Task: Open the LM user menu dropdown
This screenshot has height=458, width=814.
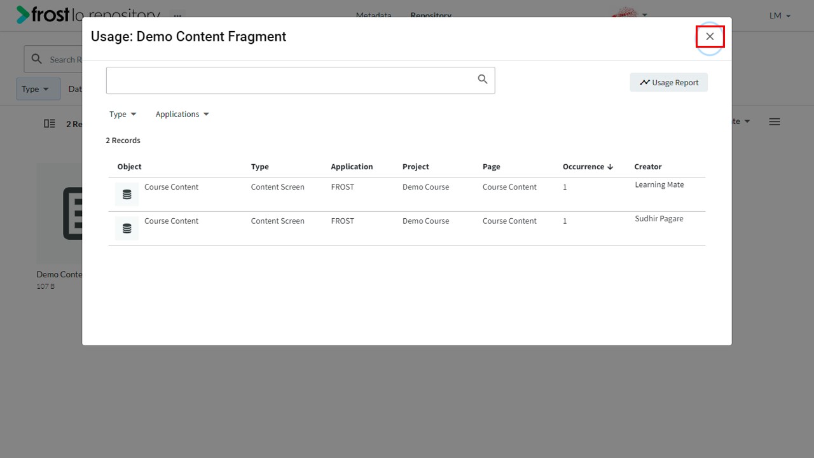Action: click(x=780, y=15)
